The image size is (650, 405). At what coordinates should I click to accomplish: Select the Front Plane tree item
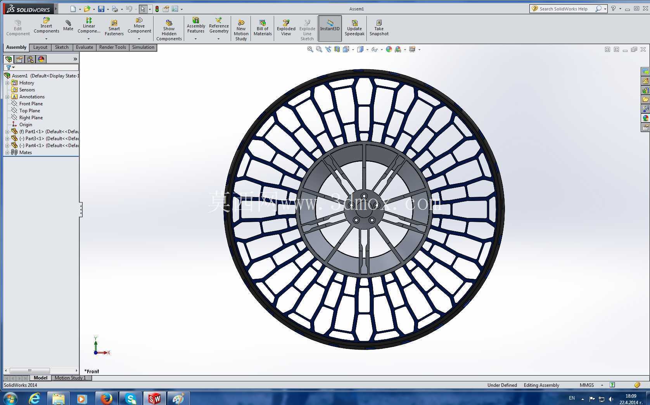pos(31,104)
